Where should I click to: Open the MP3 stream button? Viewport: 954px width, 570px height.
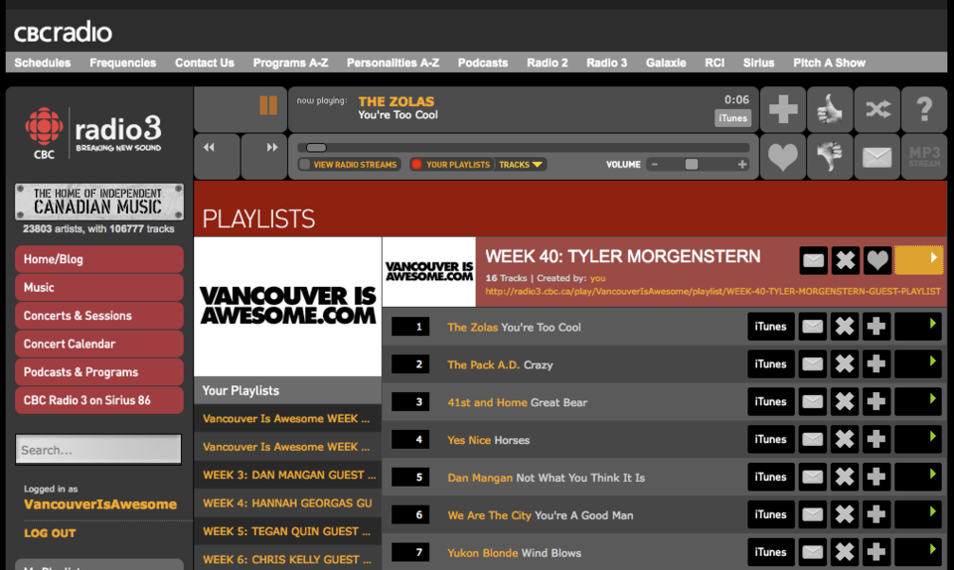pyautogui.click(x=924, y=157)
